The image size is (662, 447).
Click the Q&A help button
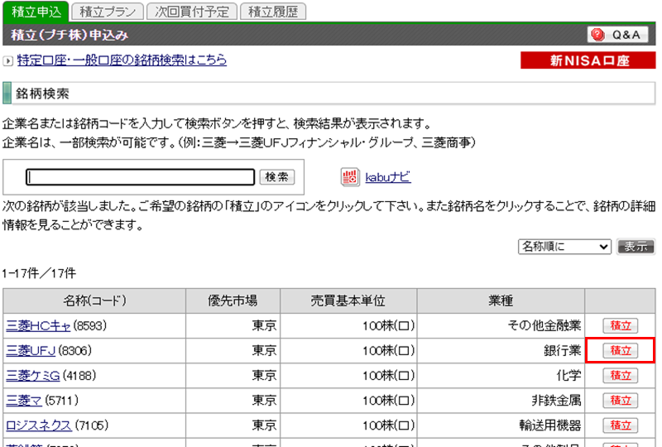[617, 35]
